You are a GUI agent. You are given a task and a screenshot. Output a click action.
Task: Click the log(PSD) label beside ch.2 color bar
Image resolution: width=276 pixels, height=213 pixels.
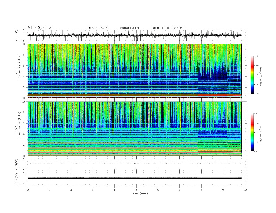(x=261, y=134)
